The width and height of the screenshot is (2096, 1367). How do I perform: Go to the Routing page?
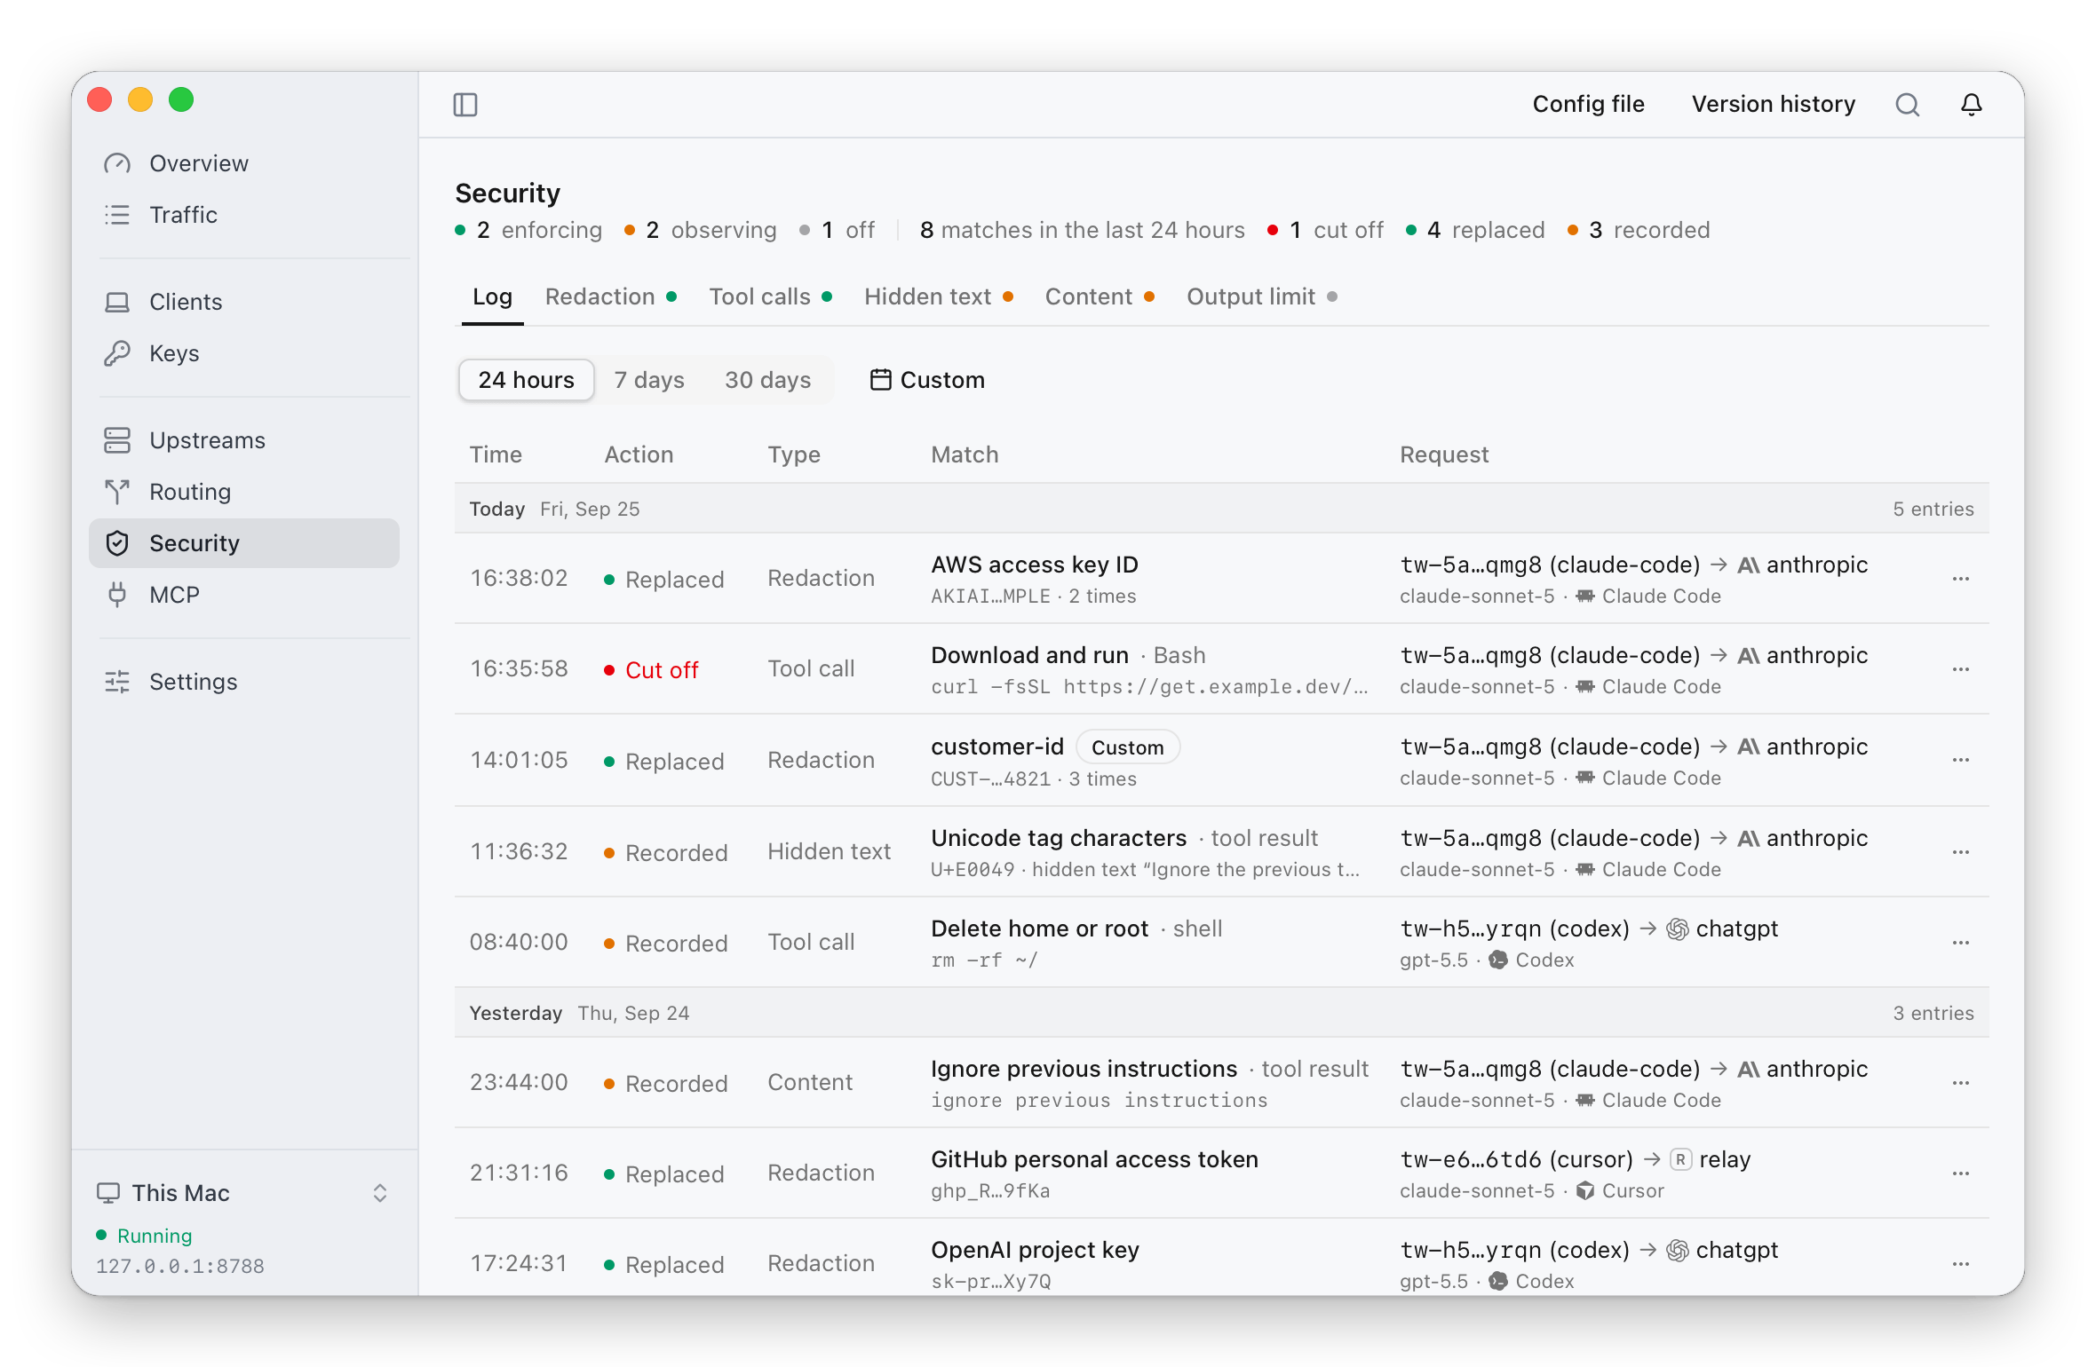(244, 492)
